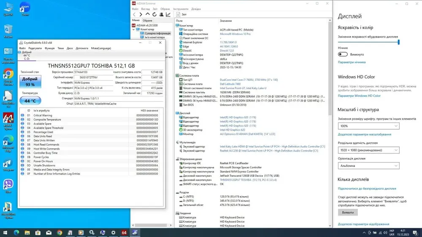Open Параметри Windows HD Color link
422x237 pixels.
[x=359, y=96]
